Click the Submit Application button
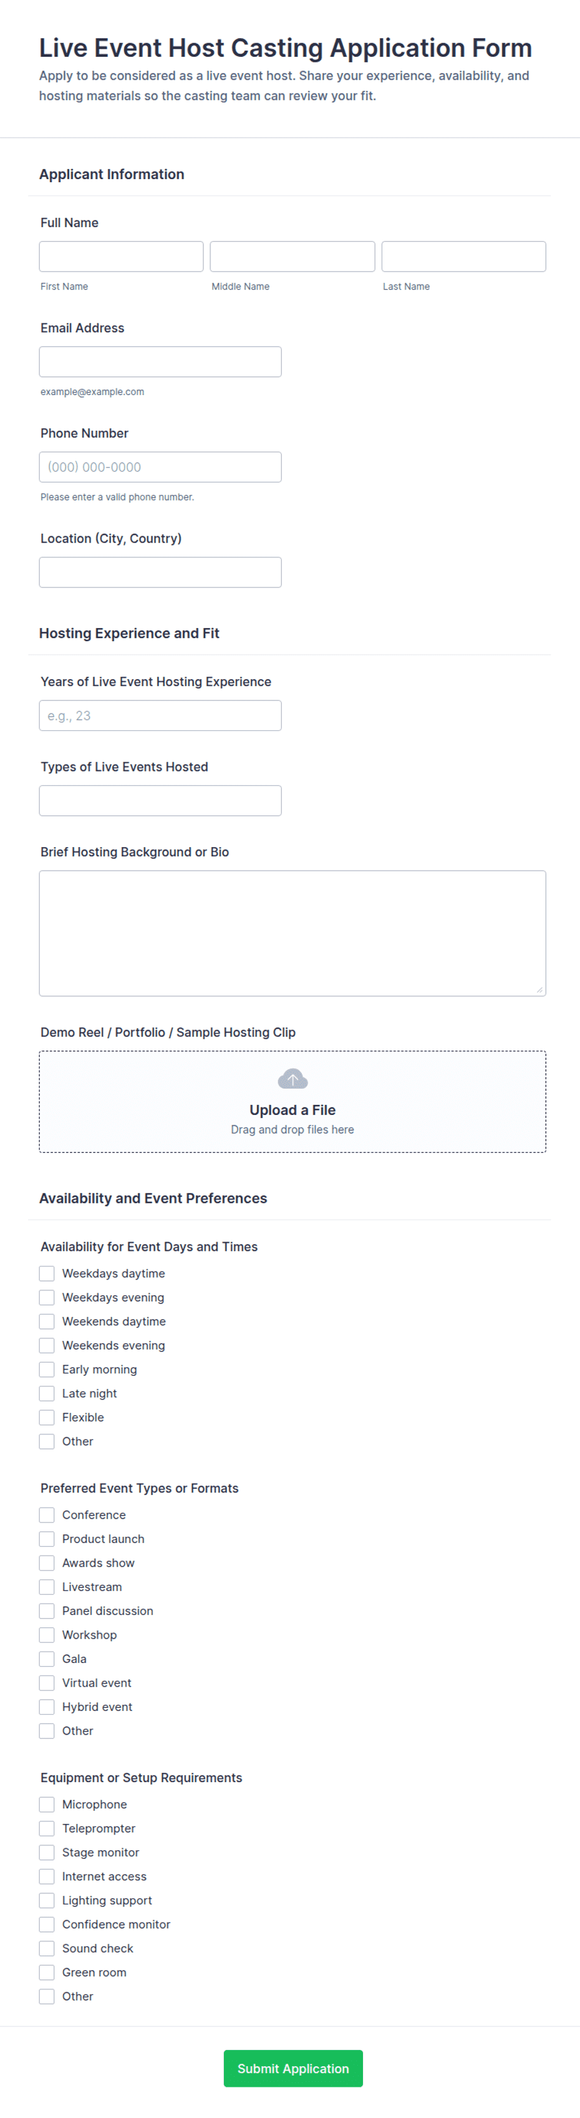This screenshot has height=2118, width=580. [x=293, y=2068]
